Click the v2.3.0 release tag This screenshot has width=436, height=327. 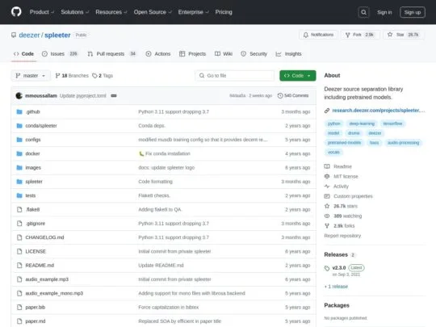[339, 268]
